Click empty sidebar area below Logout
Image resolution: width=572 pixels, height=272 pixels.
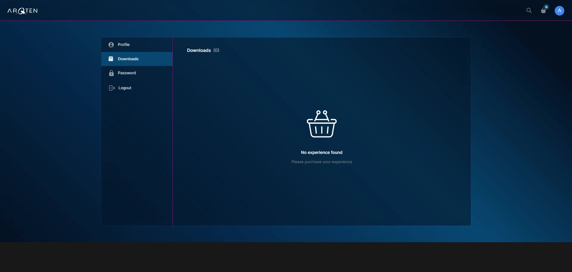coord(137,161)
